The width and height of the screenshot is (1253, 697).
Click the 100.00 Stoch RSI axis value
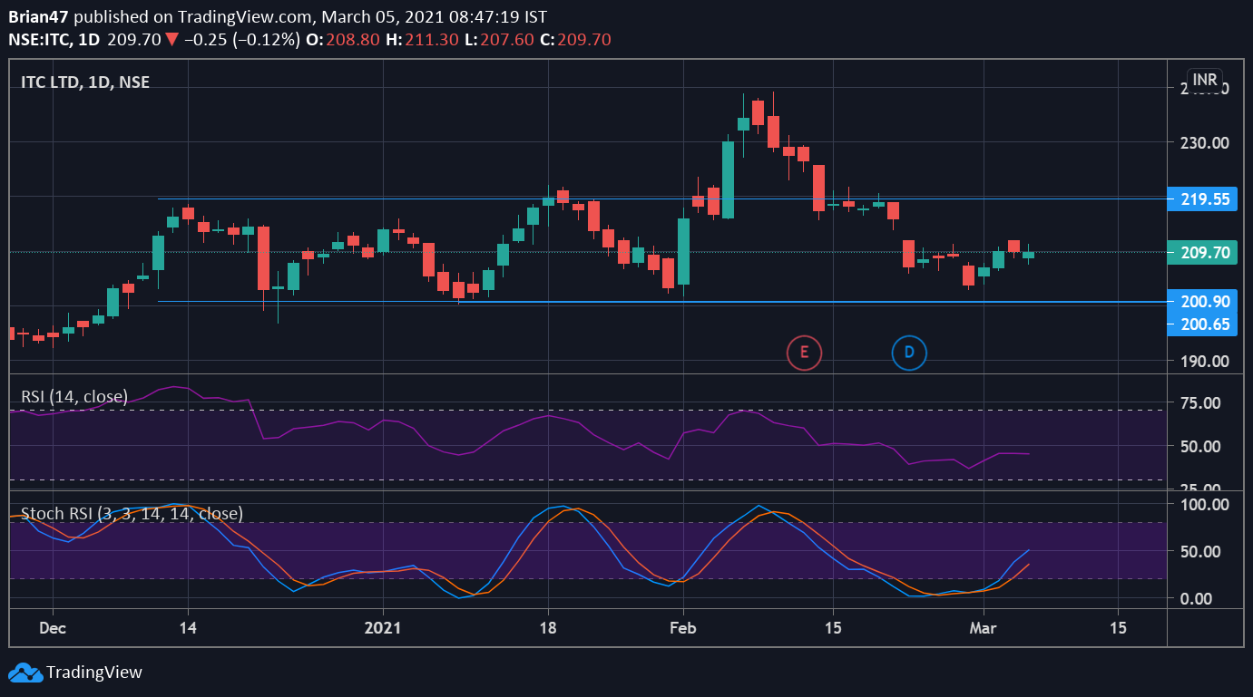[1204, 504]
